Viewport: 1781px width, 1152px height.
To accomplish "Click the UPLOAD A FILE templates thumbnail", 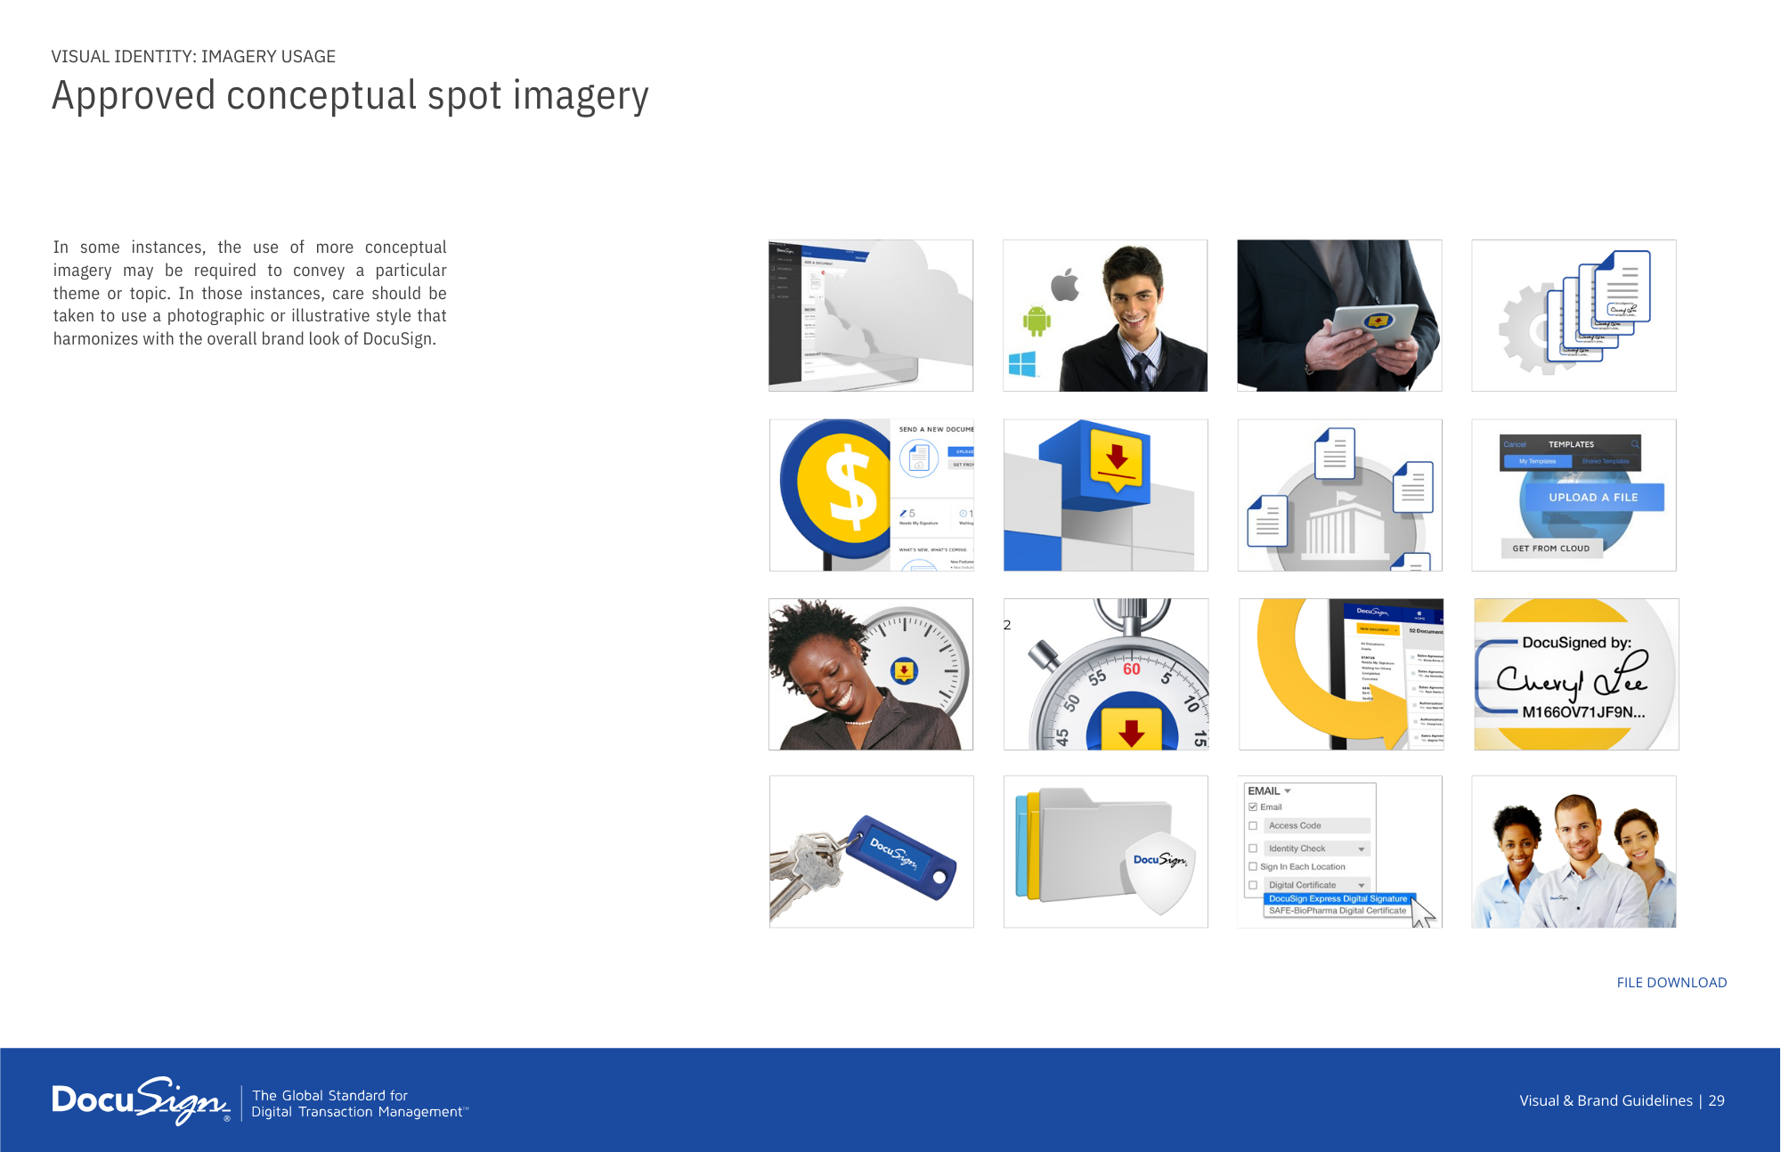I will click(x=1574, y=495).
